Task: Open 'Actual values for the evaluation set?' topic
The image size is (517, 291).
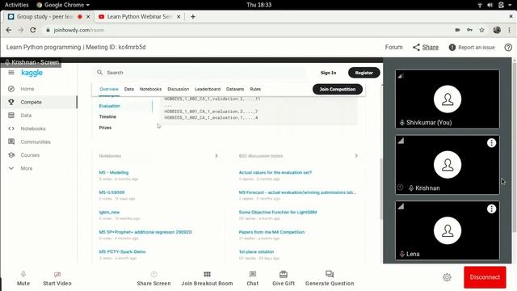Action: tap(275, 172)
